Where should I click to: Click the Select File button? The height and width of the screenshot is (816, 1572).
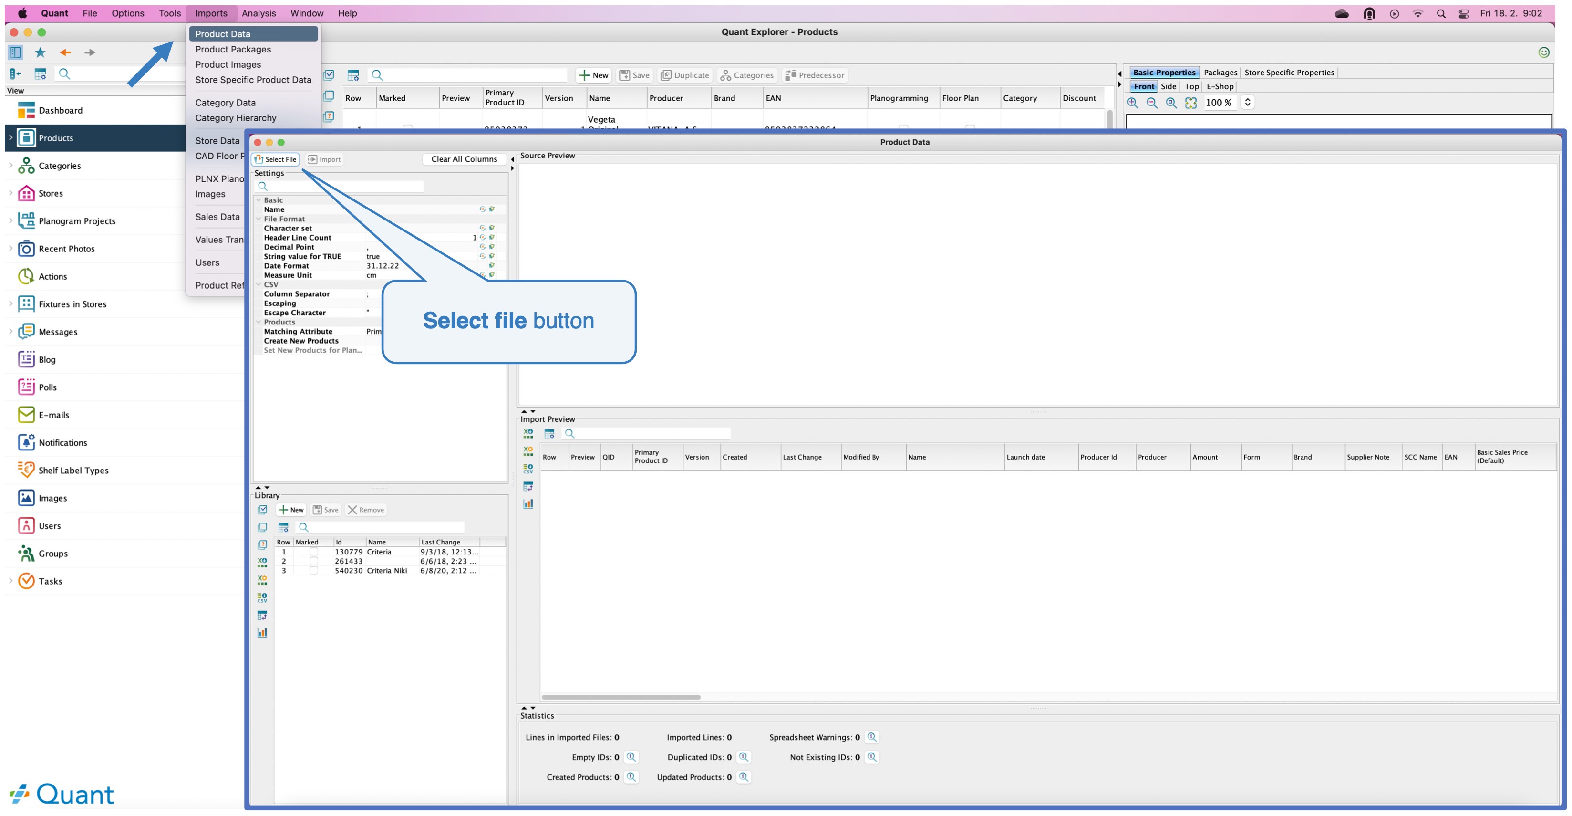point(275,159)
